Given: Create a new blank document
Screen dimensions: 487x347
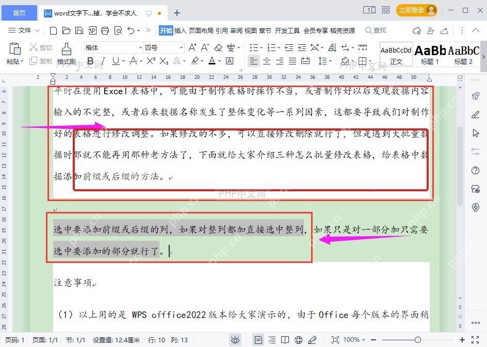Looking at the screenshot, I should pyautogui.click(x=53, y=30).
